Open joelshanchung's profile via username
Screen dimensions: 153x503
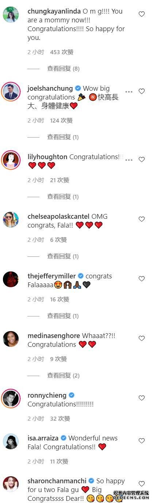click(50, 89)
